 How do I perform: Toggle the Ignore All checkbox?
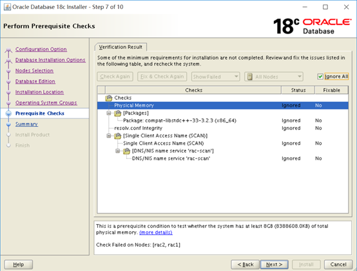click(320, 77)
